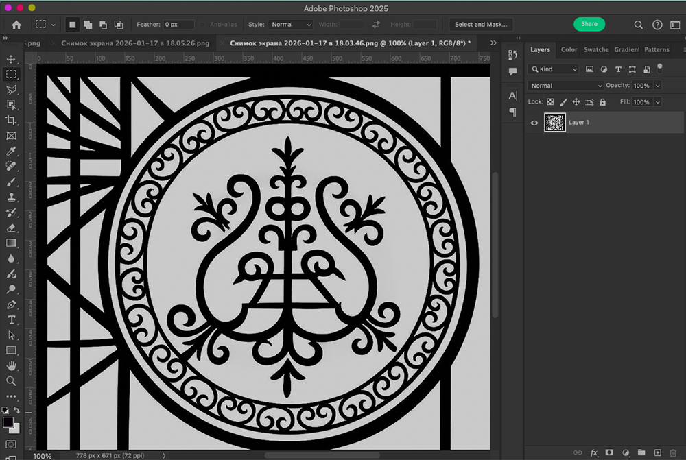Toggle adjustment layers filter
This screenshot has height=460, width=686.
(604, 69)
